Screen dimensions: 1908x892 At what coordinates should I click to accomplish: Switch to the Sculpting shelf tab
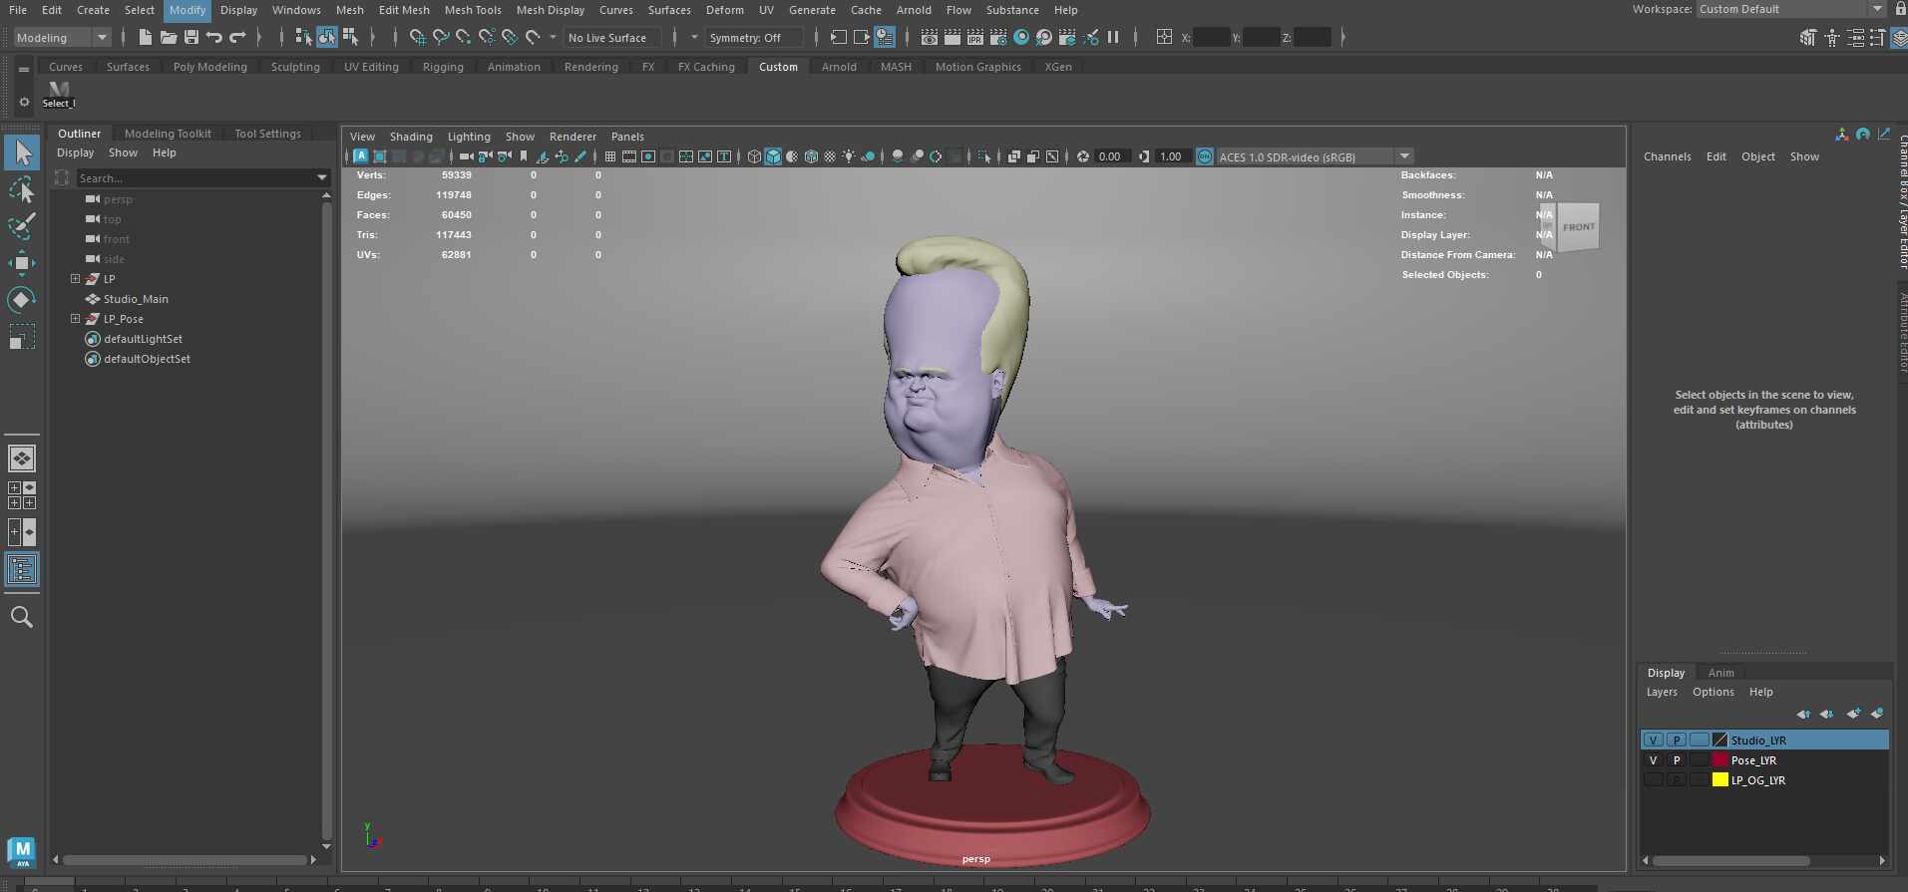295,67
